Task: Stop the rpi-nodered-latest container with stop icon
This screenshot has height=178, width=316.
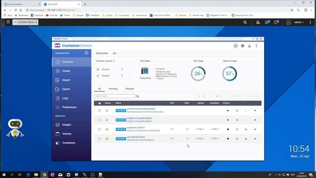Action: (228, 138)
